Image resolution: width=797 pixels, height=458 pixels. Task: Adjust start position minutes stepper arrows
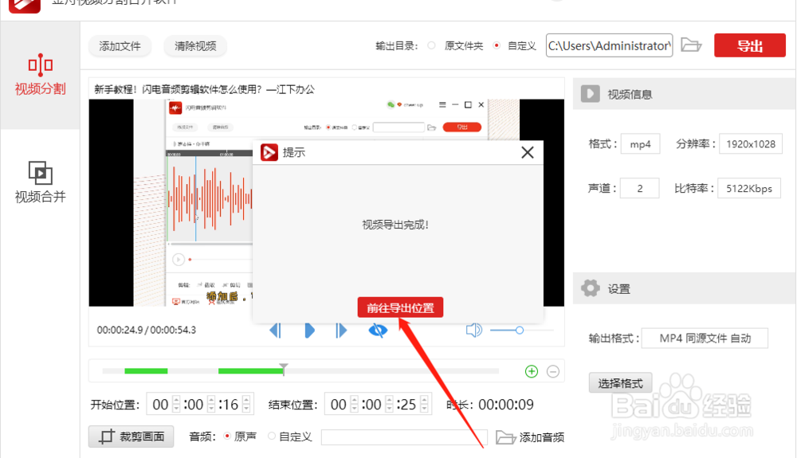coord(211,405)
